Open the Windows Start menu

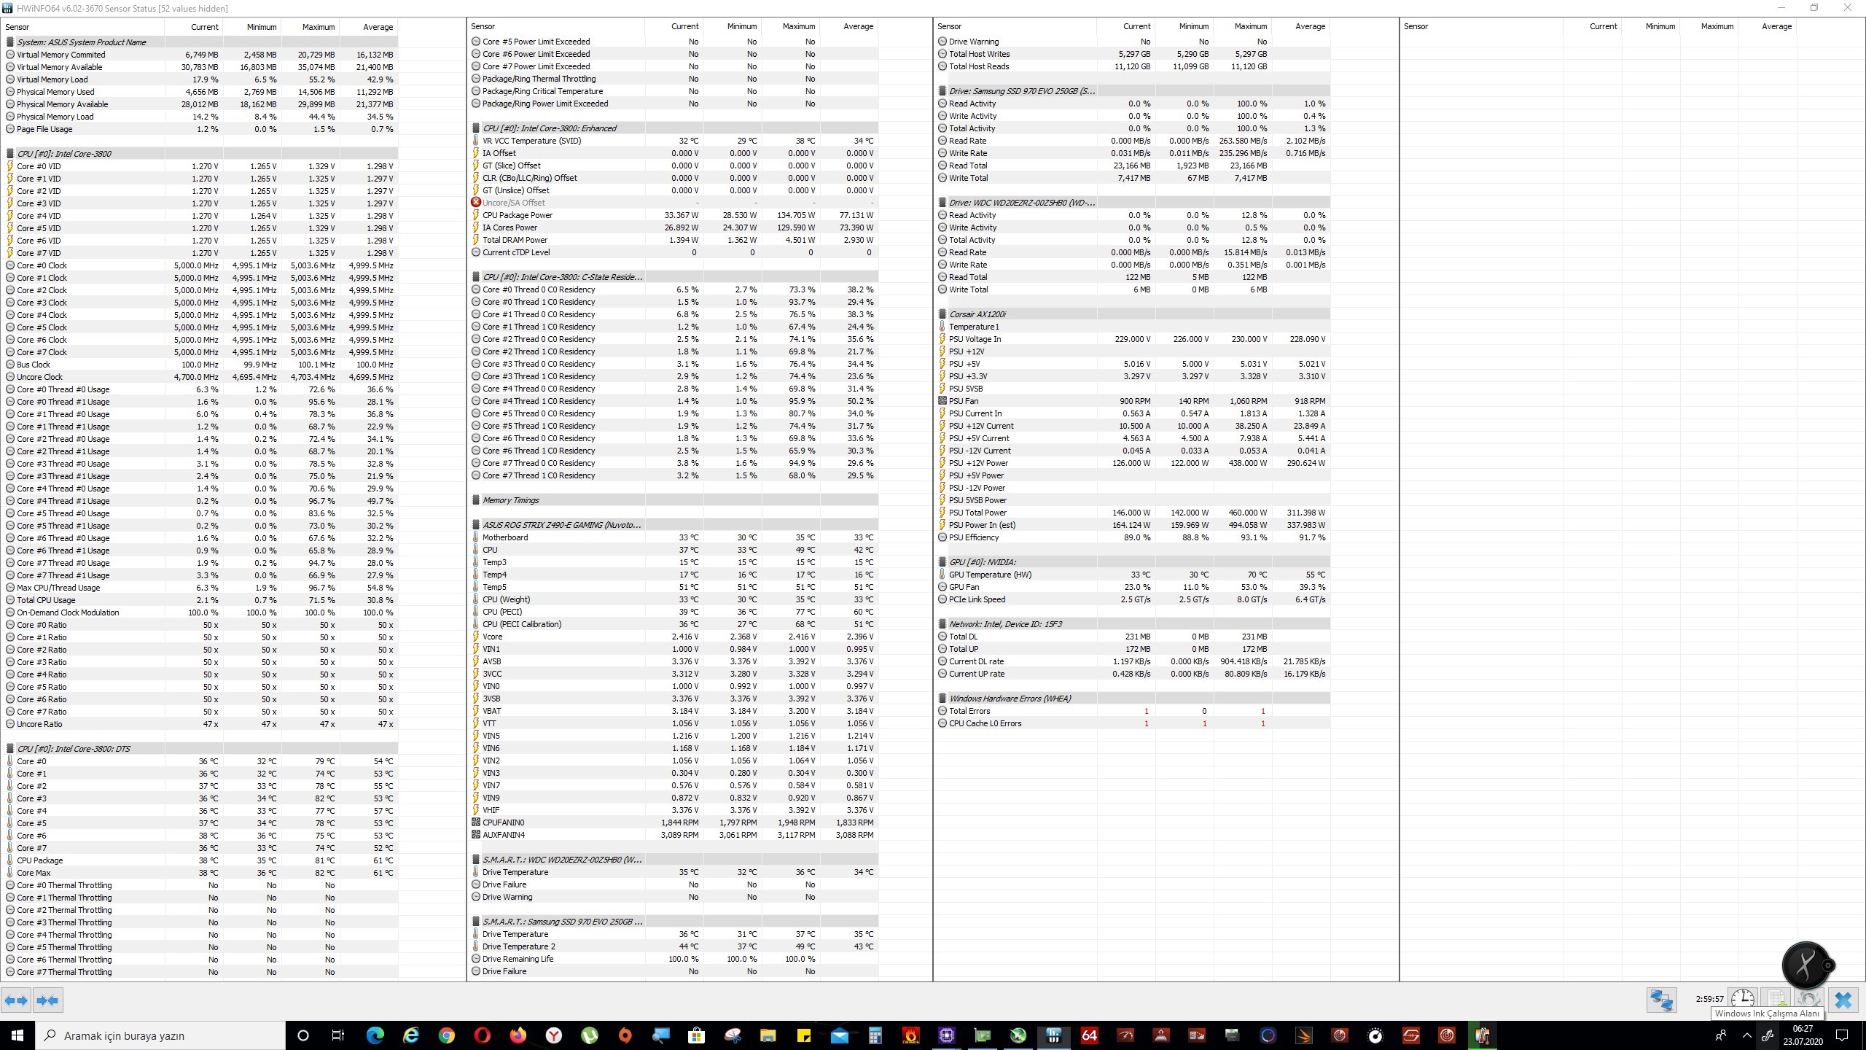point(17,1035)
